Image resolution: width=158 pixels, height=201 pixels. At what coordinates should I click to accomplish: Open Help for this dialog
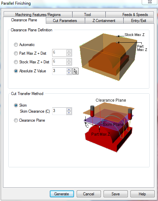(142, 194)
